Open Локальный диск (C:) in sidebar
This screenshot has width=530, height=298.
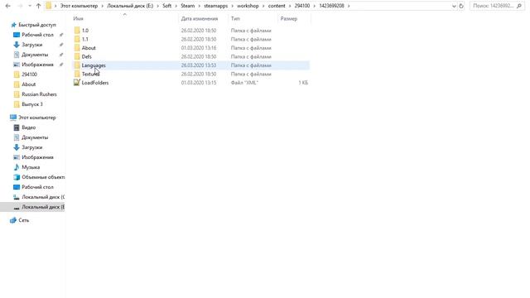click(x=43, y=197)
